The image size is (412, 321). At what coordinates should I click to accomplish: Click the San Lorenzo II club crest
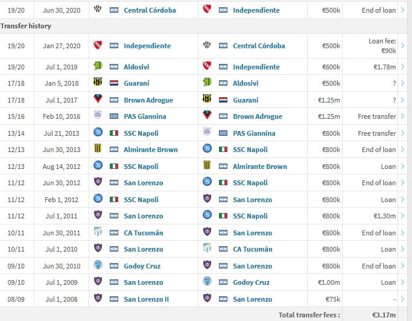point(98,299)
